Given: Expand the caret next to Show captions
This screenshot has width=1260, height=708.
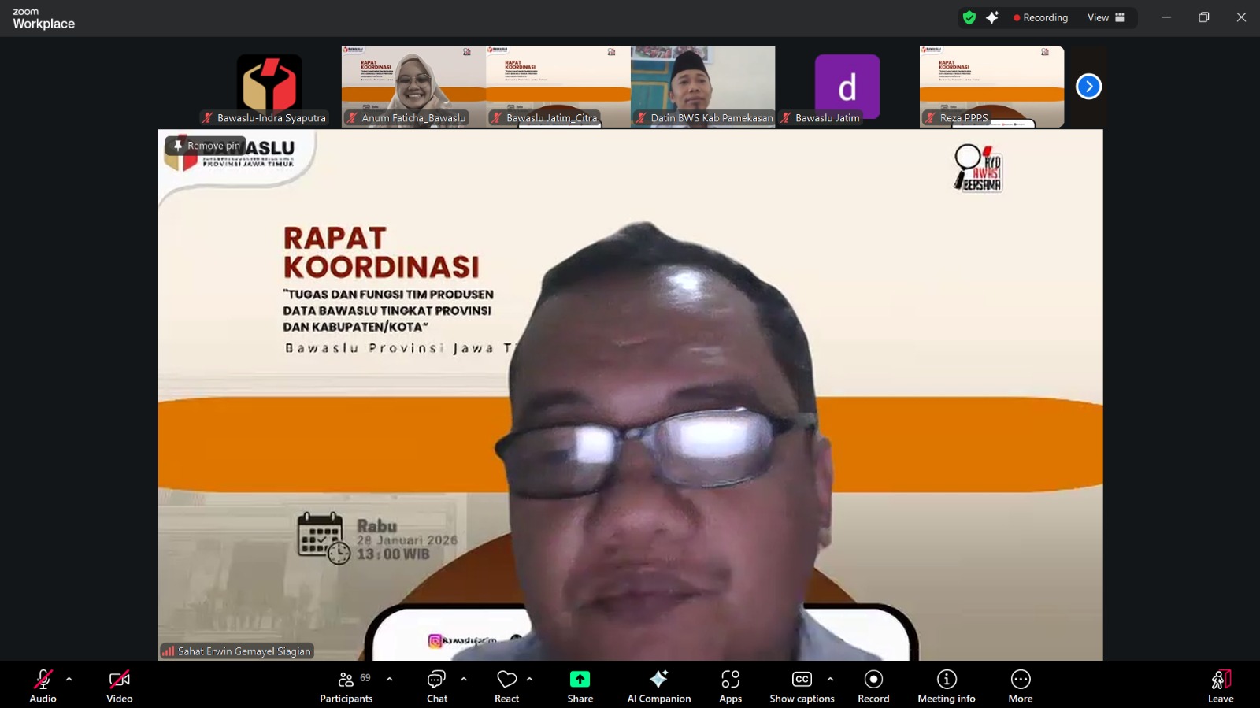Looking at the screenshot, I should click(830, 679).
